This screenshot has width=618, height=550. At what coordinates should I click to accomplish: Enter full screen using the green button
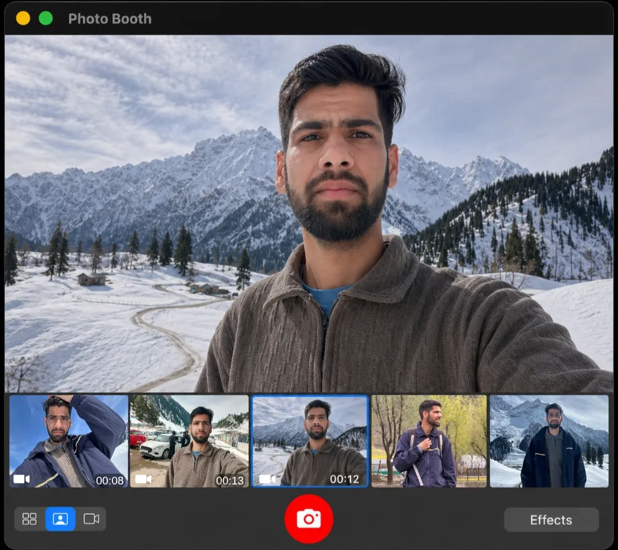click(46, 18)
